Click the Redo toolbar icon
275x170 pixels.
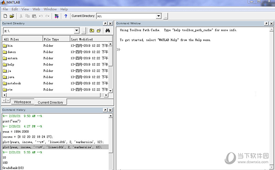point(47,16)
